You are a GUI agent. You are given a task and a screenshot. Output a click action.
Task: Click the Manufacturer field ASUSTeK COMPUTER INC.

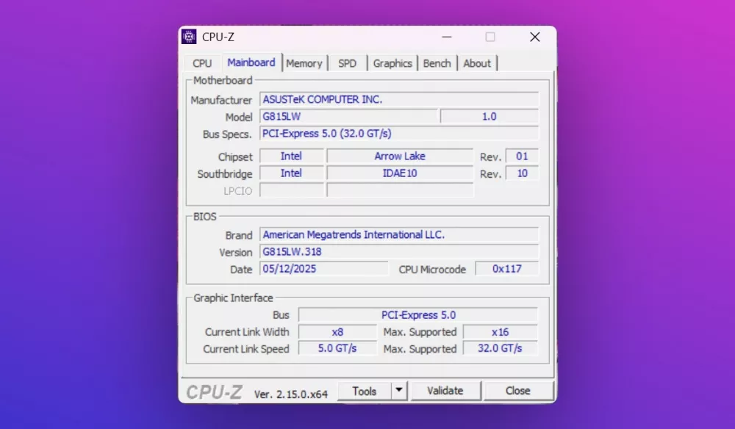click(x=399, y=99)
